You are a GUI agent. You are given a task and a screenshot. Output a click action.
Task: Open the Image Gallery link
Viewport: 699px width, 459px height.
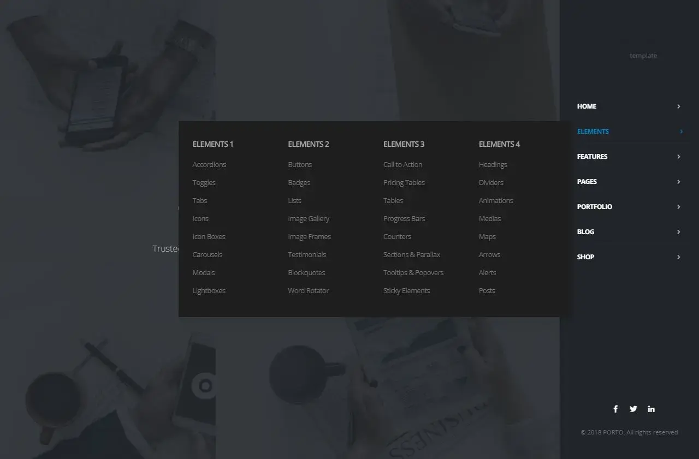tap(309, 219)
